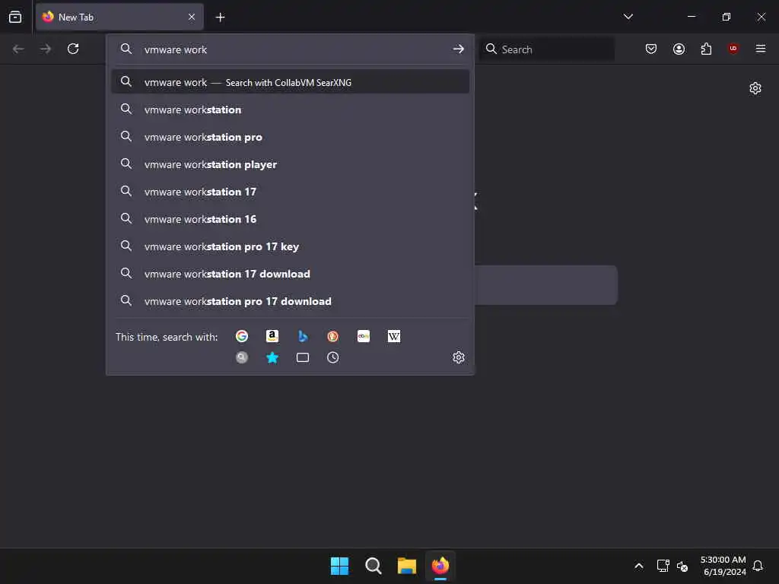Open Save to Pocket
This screenshot has height=584, width=779.
[651, 49]
